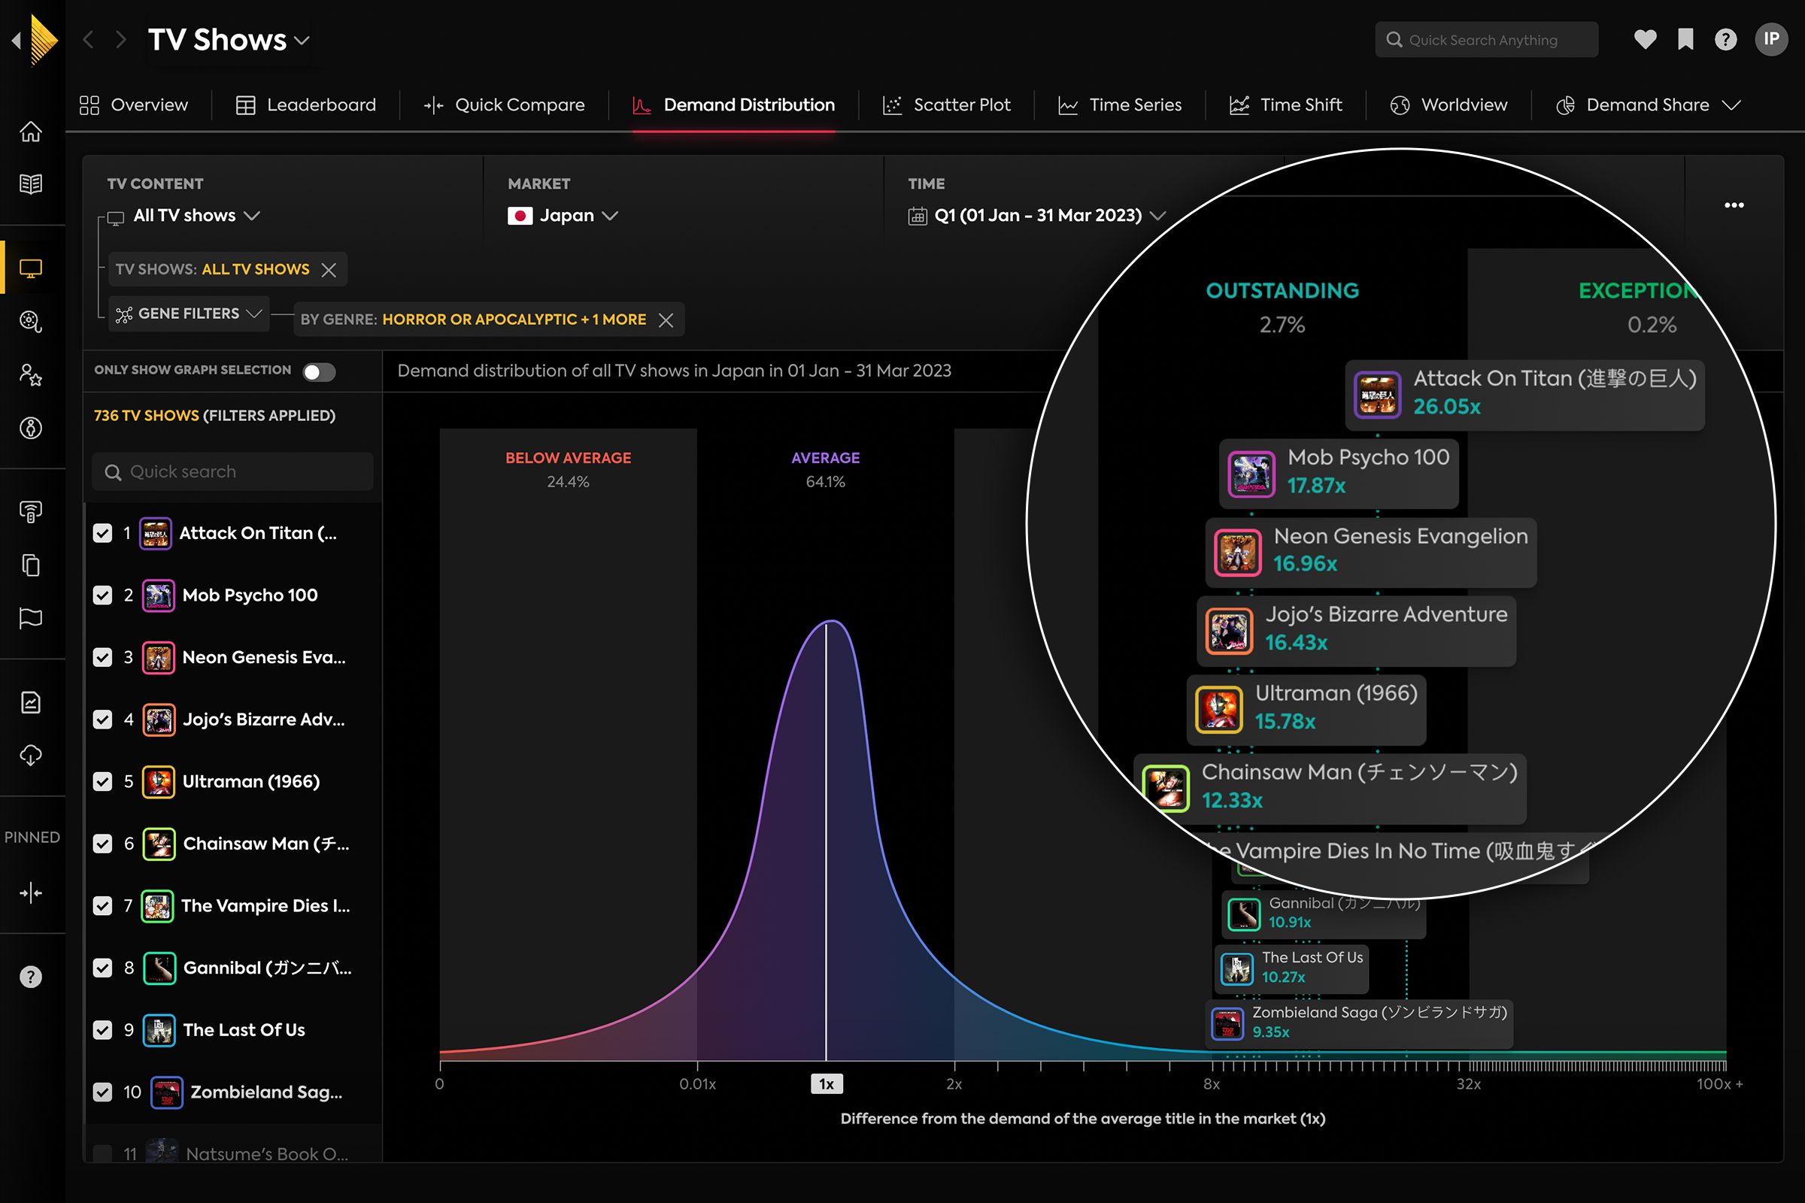Click Zombieland Saga 9.35x chart label

click(x=1359, y=1023)
